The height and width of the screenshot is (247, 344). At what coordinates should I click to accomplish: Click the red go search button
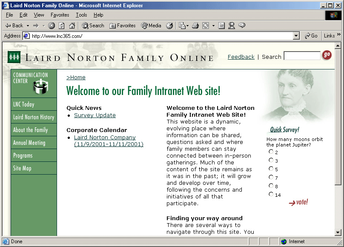(x=327, y=55)
